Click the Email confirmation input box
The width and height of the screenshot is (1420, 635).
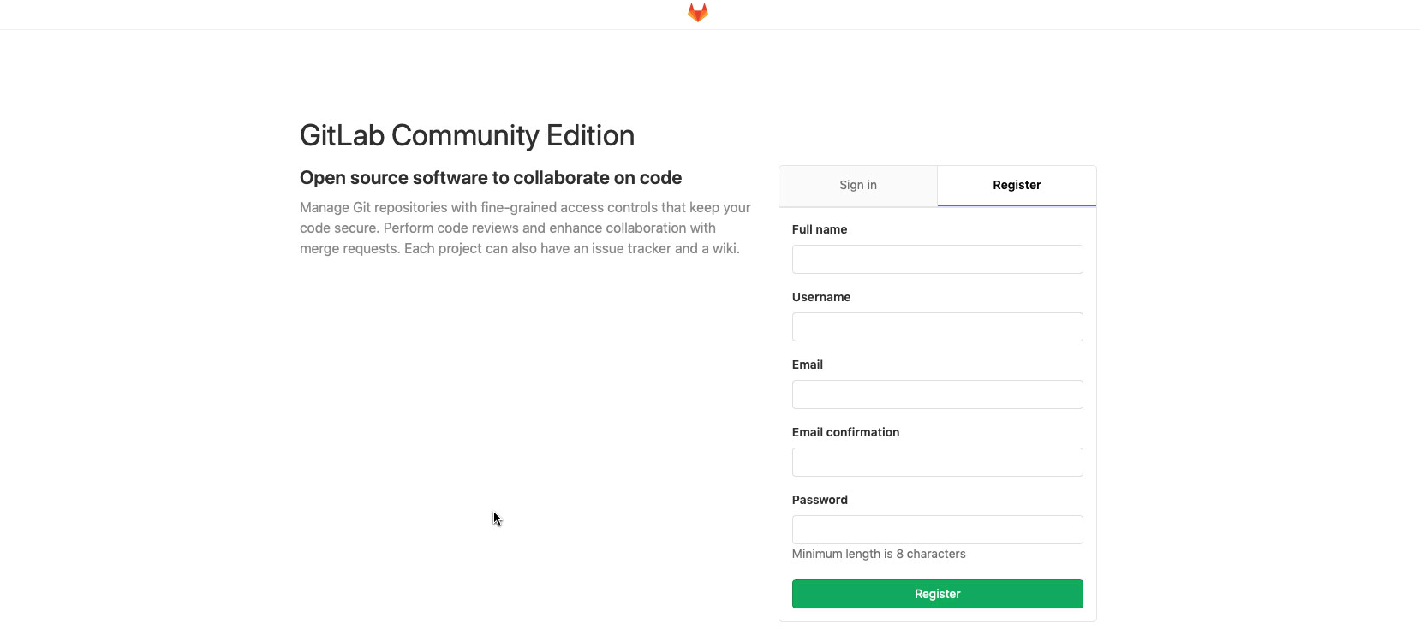937,462
